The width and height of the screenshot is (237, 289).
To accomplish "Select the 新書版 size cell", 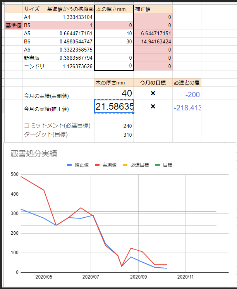I will point(34,58).
